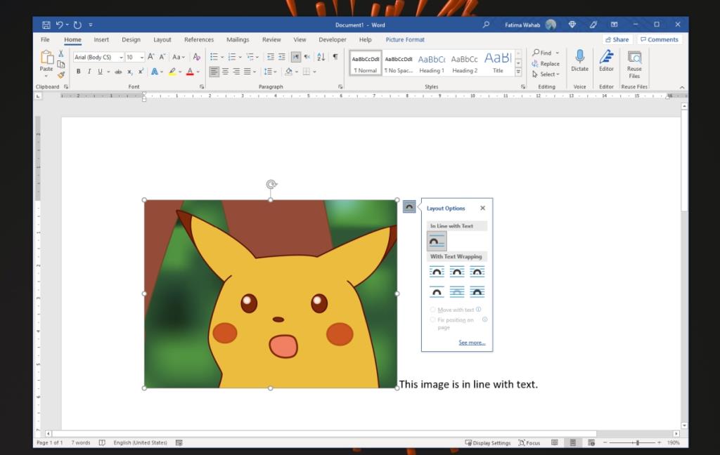Expand the bullet list options

click(221, 57)
